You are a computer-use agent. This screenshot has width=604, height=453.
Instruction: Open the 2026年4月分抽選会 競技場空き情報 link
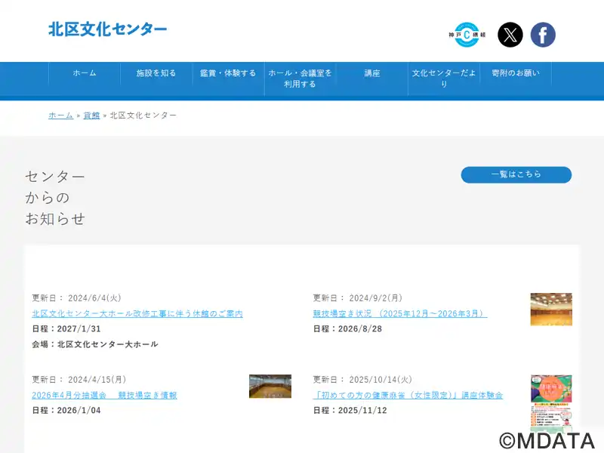pos(104,396)
